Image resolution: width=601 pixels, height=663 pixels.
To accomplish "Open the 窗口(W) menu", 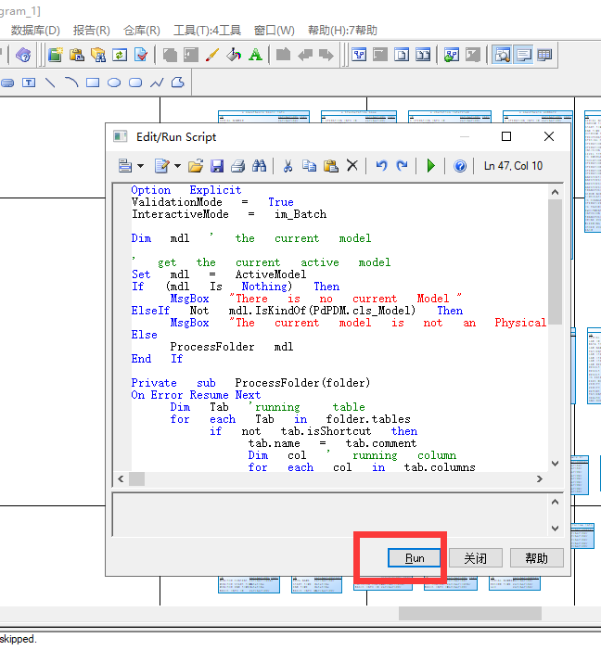I will [274, 31].
